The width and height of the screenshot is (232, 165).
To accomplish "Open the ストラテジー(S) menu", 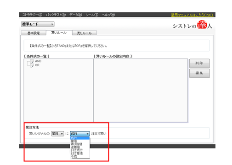I will click(32, 15).
